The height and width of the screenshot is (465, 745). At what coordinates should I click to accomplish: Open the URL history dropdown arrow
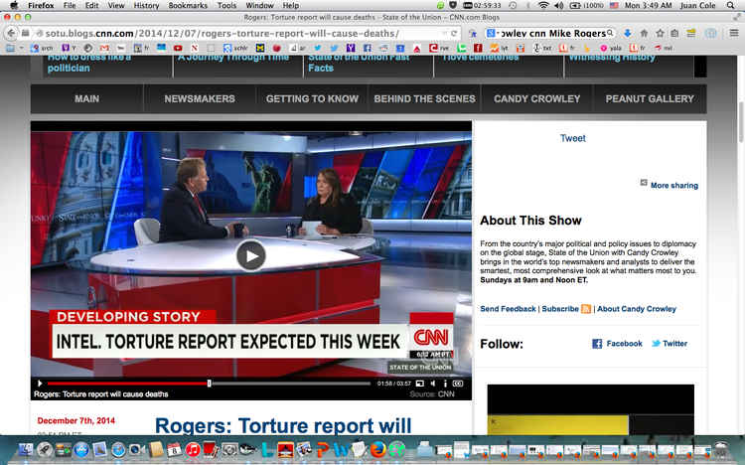(444, 33)
